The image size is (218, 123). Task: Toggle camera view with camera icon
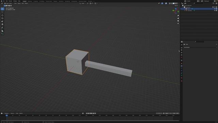[178, 21]
